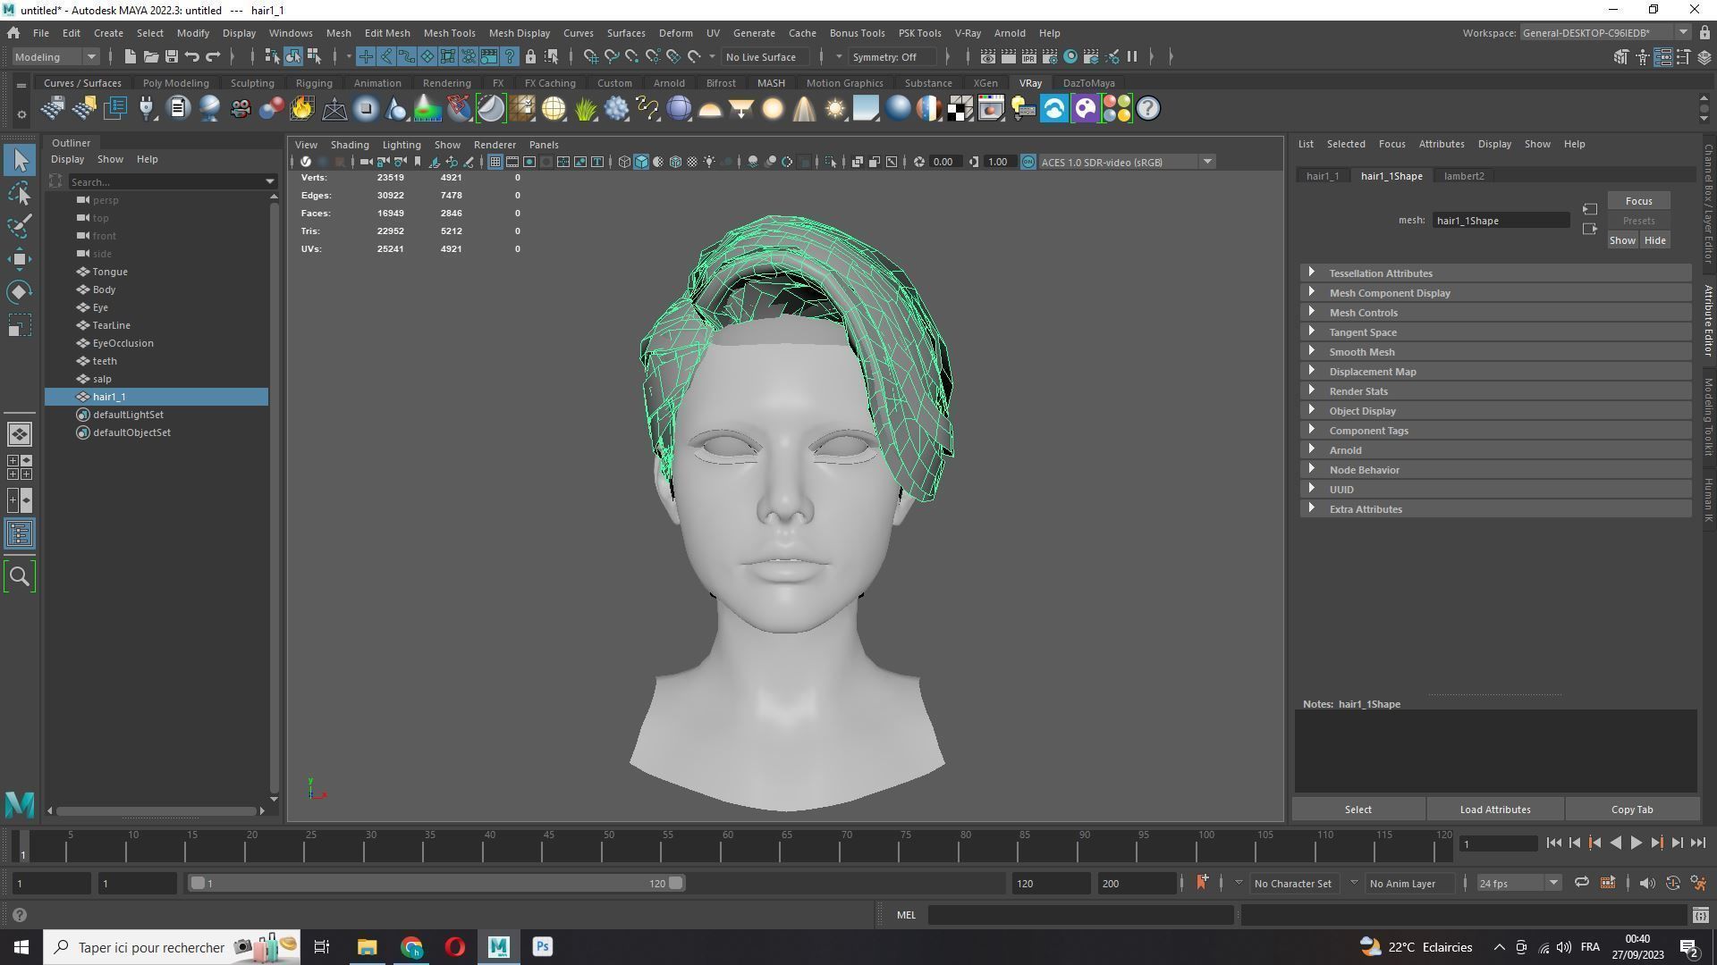Viewport: 1717px width, 965px height.
Task: Click the V-Ray grass fur shelf icon
Action: pos(585,109)
